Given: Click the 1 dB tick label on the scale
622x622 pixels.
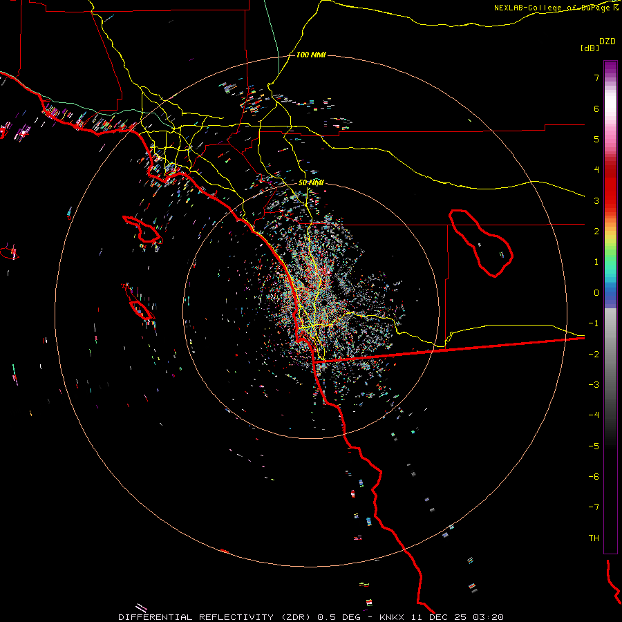Looking at the screenshot, I should [x=596, y=262].
